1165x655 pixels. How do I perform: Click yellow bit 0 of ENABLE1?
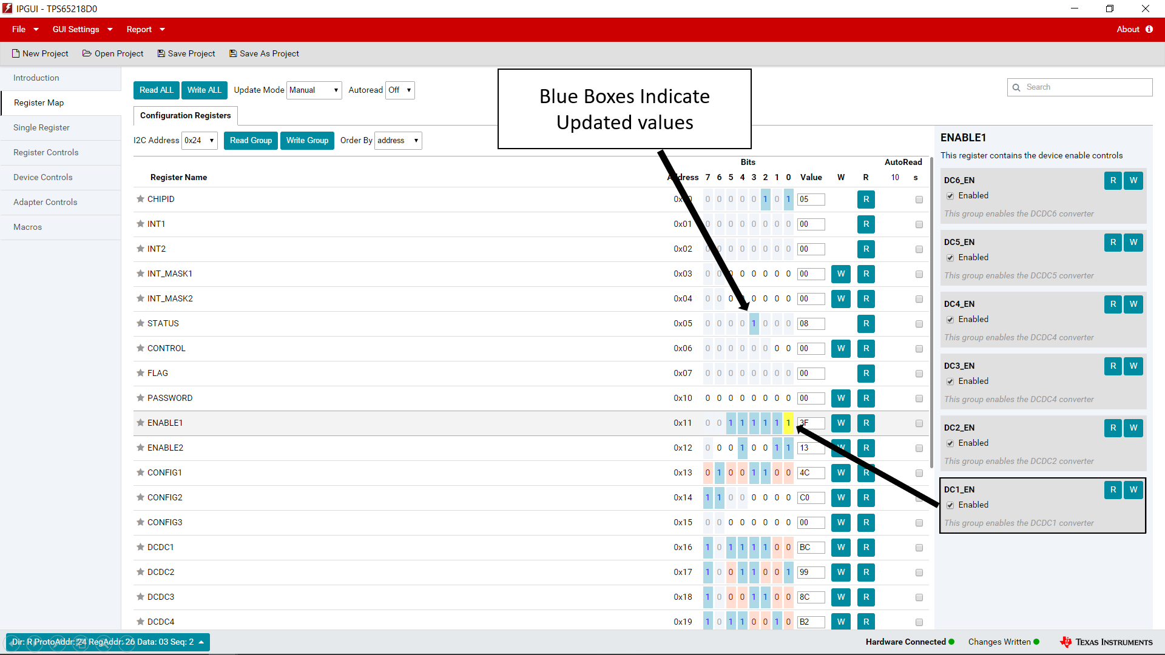pos(788,423)
